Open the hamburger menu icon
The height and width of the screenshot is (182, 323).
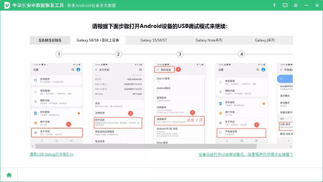296,5
